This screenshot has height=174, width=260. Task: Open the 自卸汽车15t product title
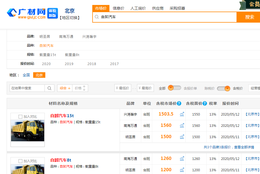[62, 116]
